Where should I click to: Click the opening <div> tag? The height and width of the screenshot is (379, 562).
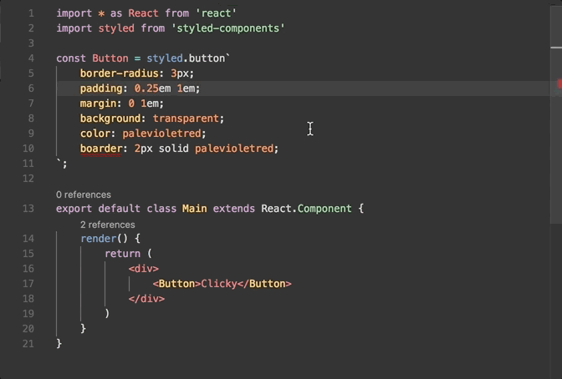pyautogui.click(x=143, y=269)
